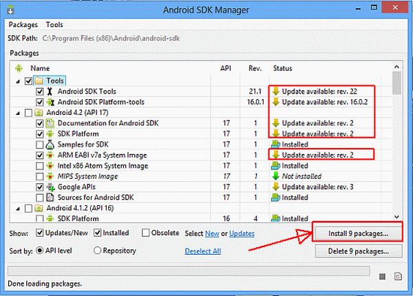Click the Documentation for Android SDK icon
This screenshot has width=413, height=296.
pyautogui.click(x=50, y=123)
